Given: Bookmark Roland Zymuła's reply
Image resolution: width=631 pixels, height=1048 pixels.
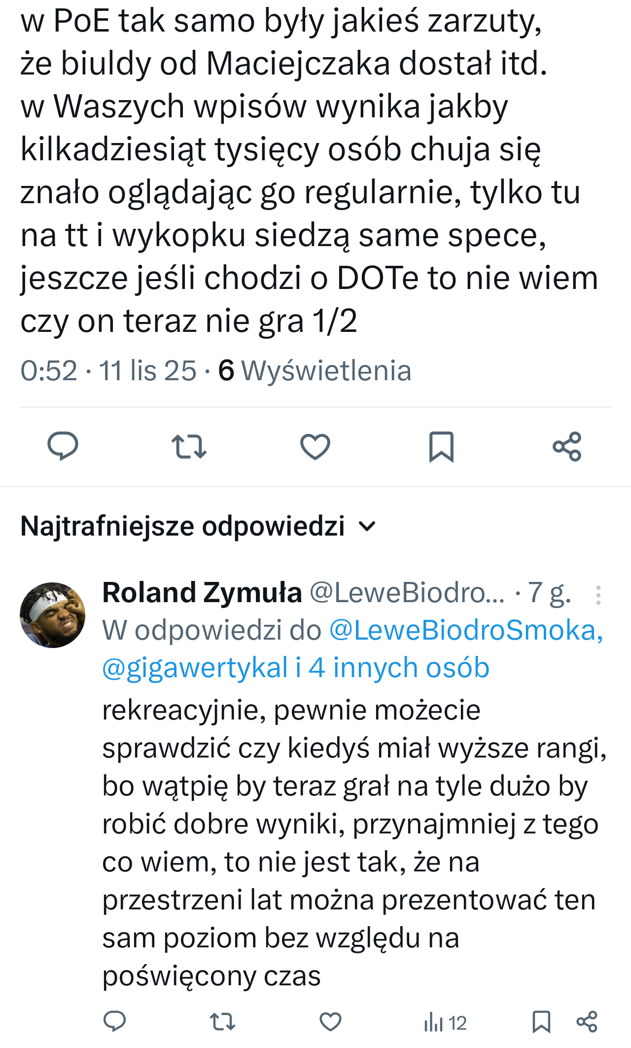Looking at the screenshot, I should 541,1021.
